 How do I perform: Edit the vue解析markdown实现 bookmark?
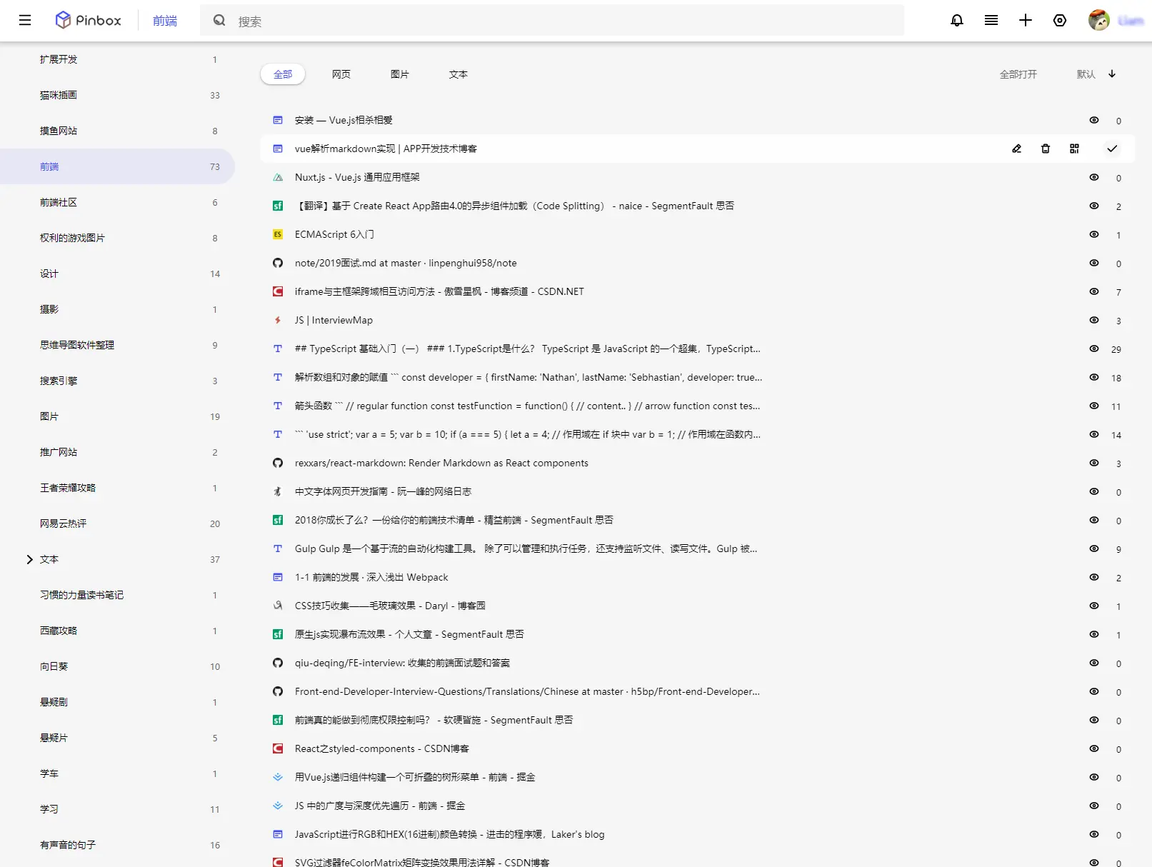click(1017, 149)
